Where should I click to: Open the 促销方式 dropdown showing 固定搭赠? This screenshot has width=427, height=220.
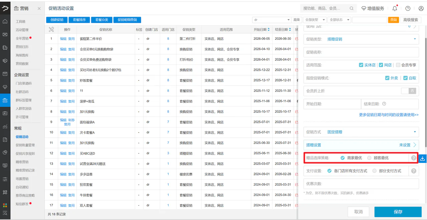361,132
